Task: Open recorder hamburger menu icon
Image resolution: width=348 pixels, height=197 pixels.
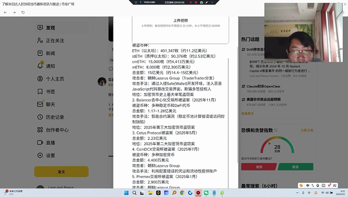Action: coord(136,2)
